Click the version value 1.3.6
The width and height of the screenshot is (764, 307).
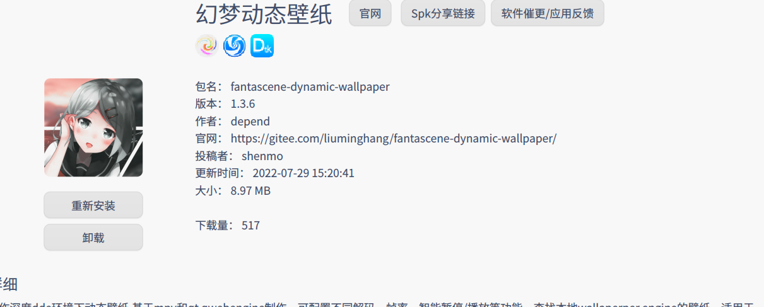point(243,104)
